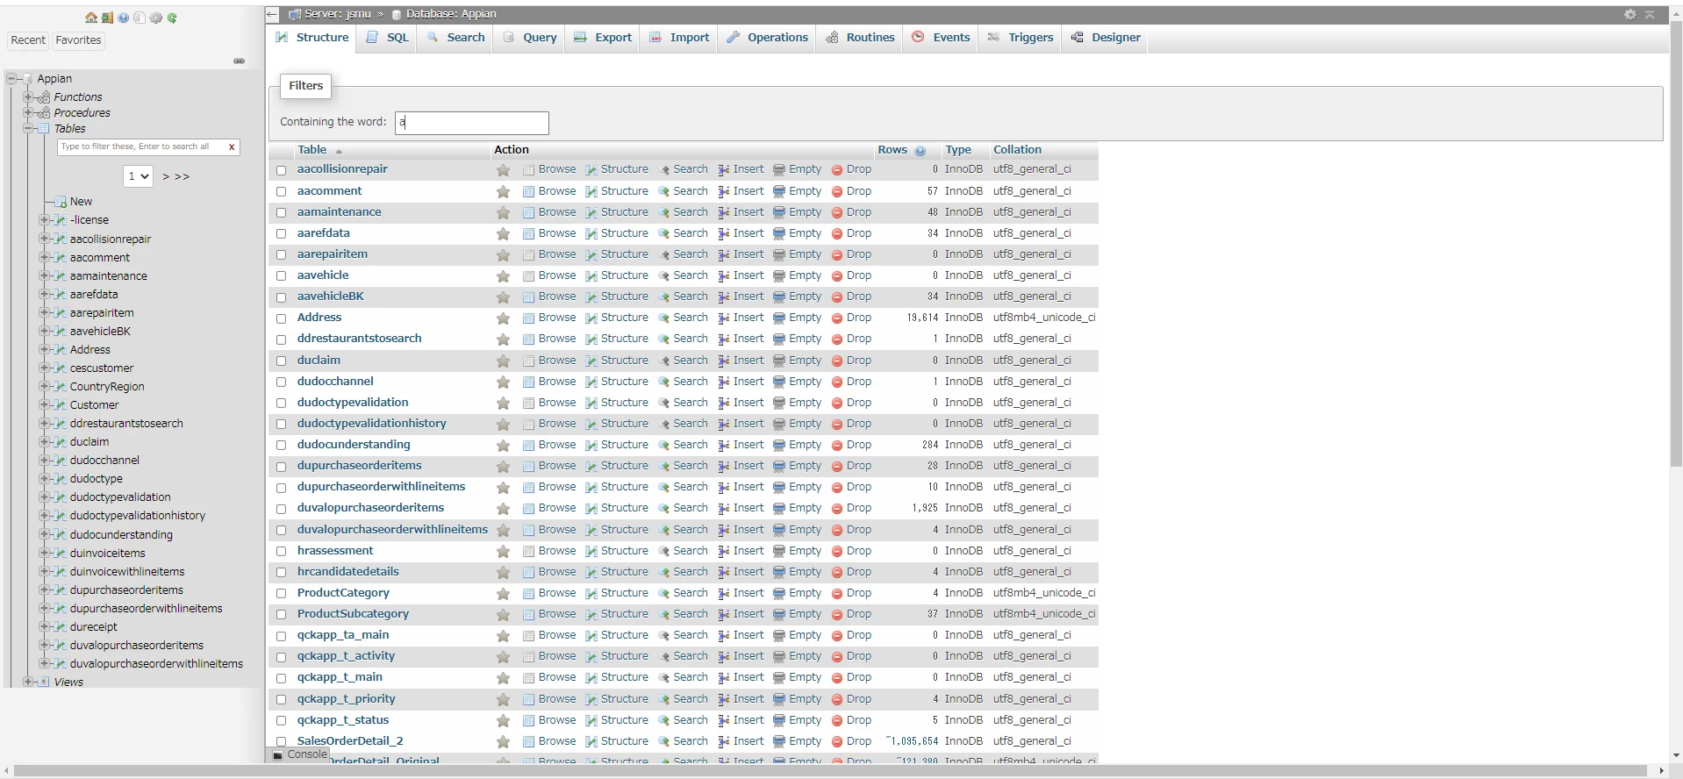Click Insert icon for ProductCategory row

724,593
